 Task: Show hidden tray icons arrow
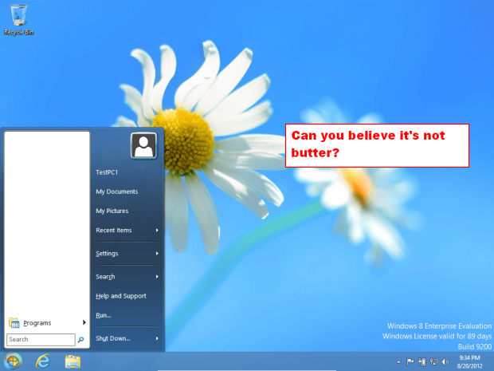point(399,362)
